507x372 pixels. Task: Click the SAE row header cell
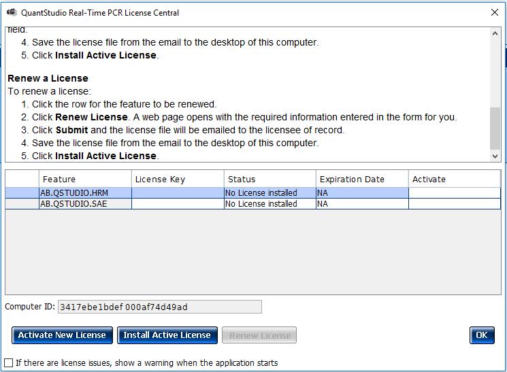tap(22, 204)
